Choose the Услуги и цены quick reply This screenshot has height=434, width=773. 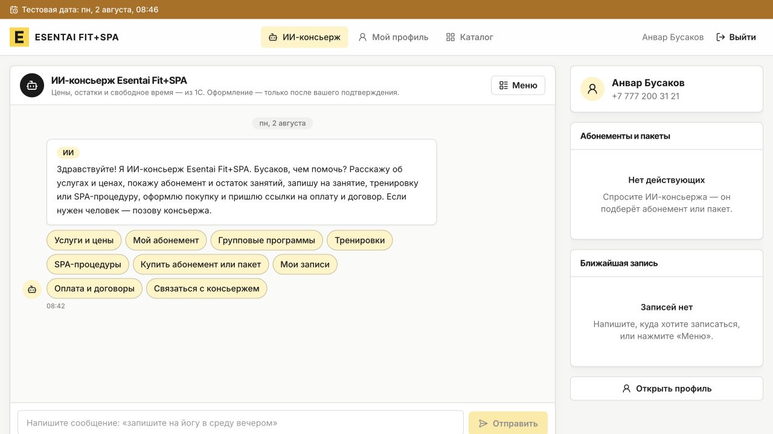click(84, 240)
